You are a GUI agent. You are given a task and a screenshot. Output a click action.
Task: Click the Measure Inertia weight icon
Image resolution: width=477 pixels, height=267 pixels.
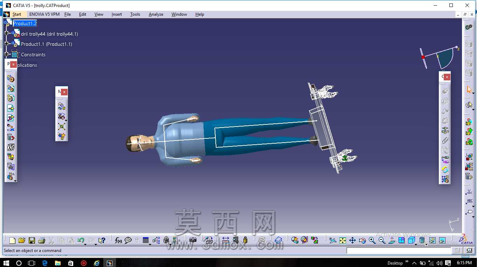pos(245,240)
